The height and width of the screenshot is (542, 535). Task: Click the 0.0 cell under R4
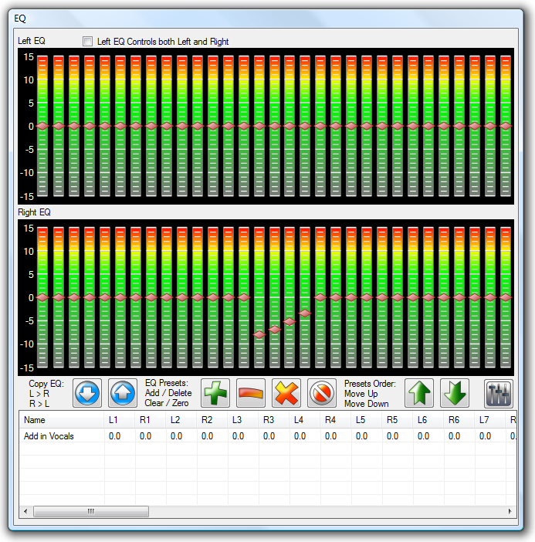pos(336,436)
